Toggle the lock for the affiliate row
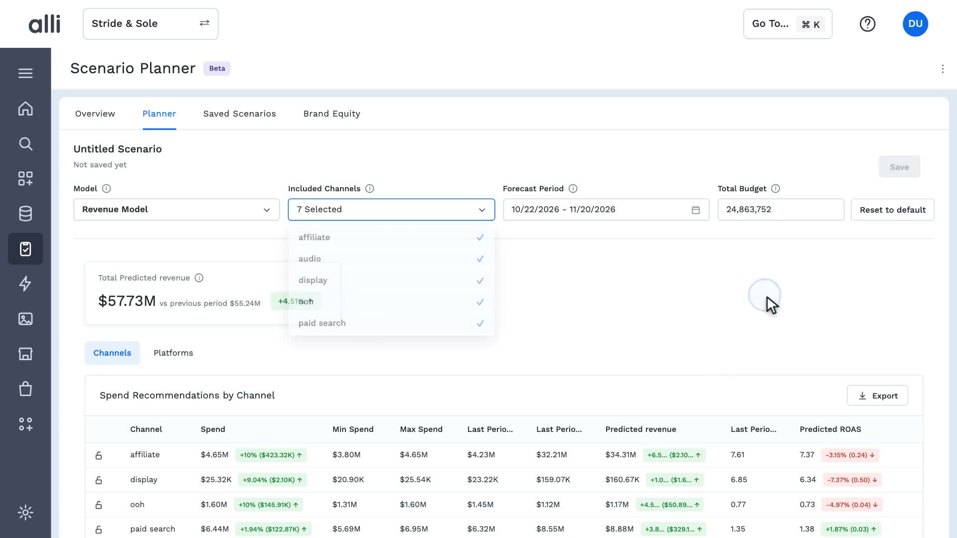Viewport: 957px width, 538px height. pyautogui.click(x=99, y=455)
